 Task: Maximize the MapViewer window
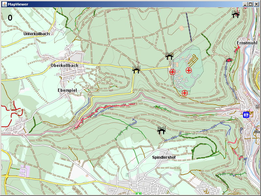pyautogui.click(x=250, y=4)
